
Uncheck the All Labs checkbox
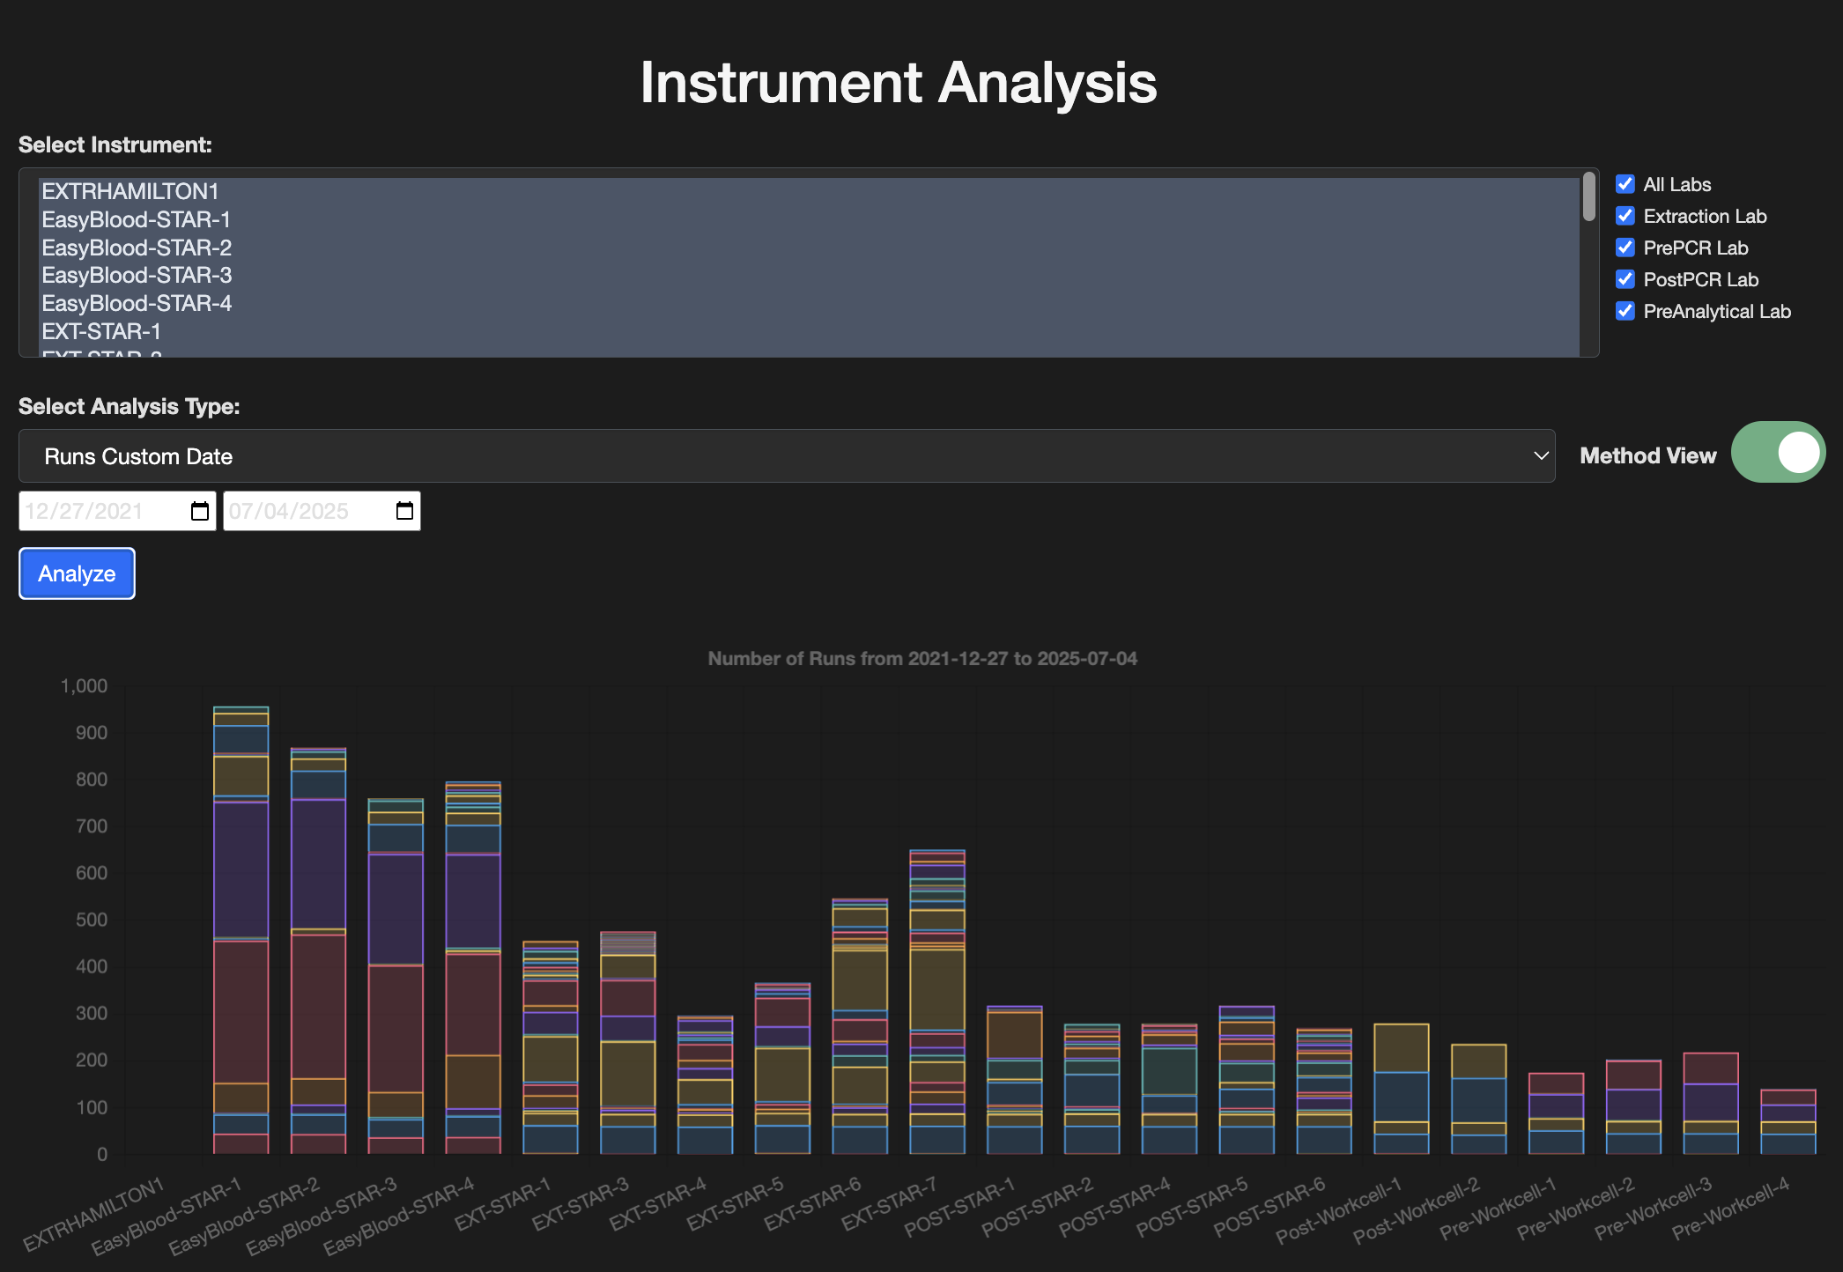click(x=1625, y=184)
